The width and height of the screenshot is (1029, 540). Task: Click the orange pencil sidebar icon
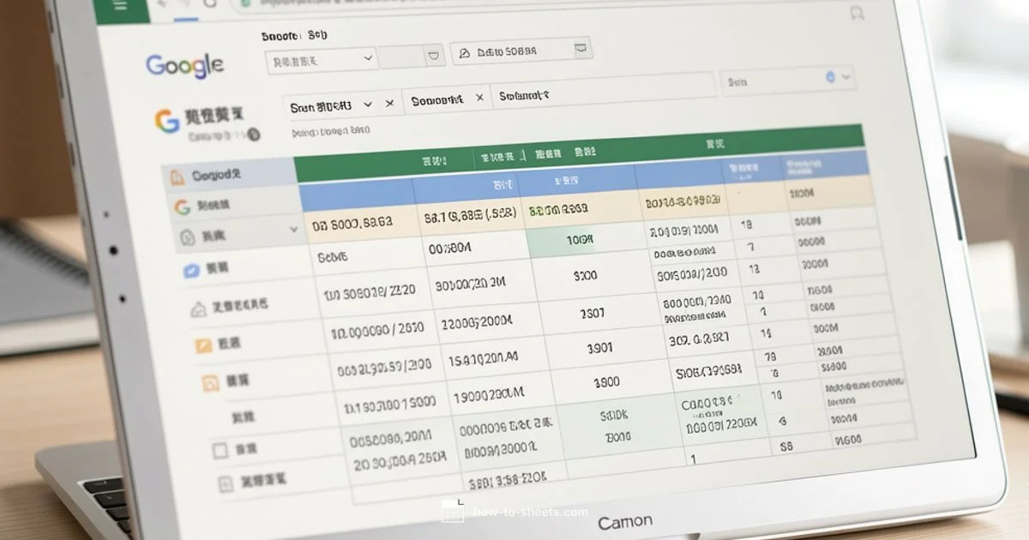(x=203, y=346)
